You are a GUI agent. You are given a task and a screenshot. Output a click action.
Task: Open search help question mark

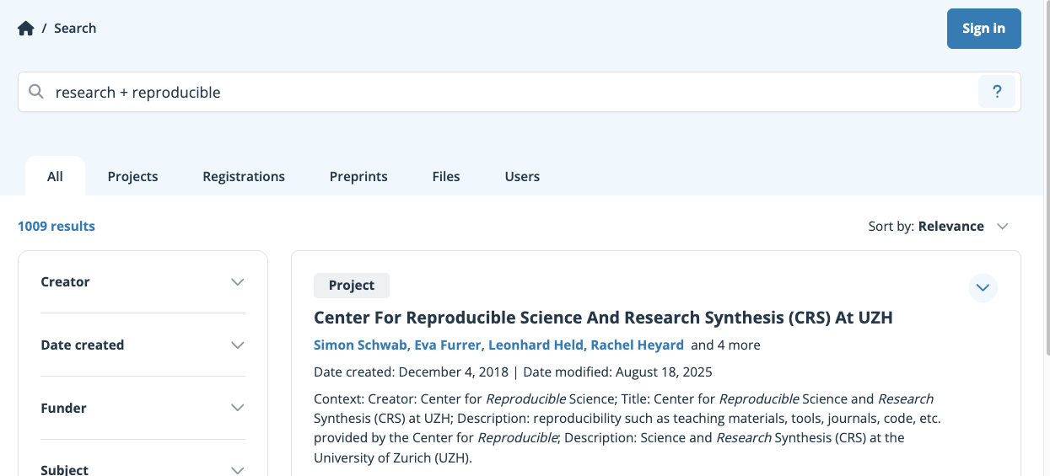[996, 92]
